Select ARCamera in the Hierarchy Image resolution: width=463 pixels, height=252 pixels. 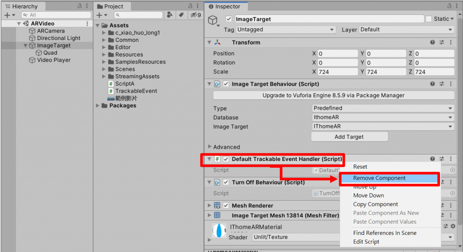[x=51, y=31]
